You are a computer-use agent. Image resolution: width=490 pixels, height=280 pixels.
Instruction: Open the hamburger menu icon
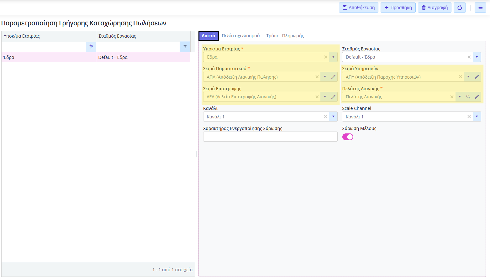(x=480, y=8)
